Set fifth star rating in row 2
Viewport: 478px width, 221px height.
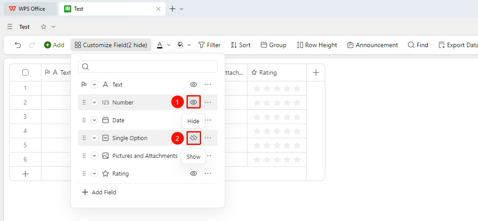click(x=297, y=103)
